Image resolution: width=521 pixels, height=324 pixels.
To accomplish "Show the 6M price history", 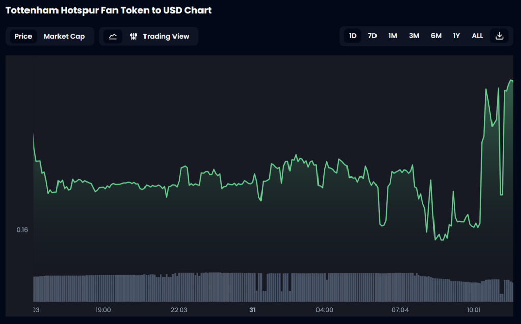I will coord(436,36).
